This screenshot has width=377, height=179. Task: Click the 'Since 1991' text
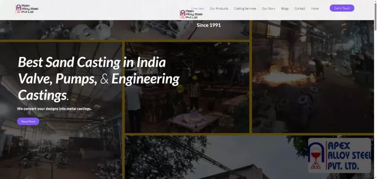tap(209, 25)
